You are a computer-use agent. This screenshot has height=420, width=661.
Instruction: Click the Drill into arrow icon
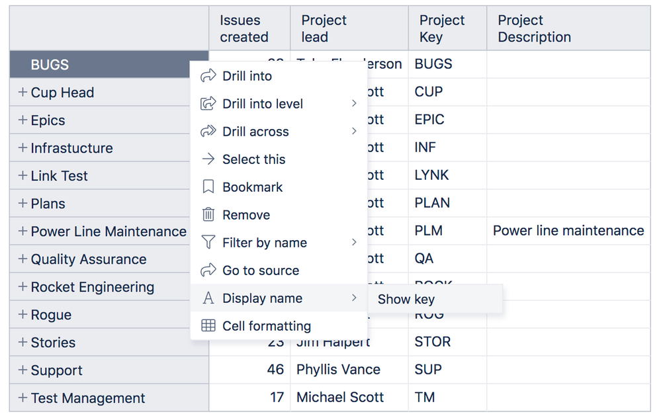208,76
